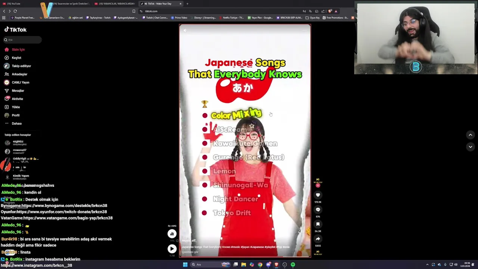Save the video with bookmark icon
Screen dimensions: 478x269
[318, 224]
